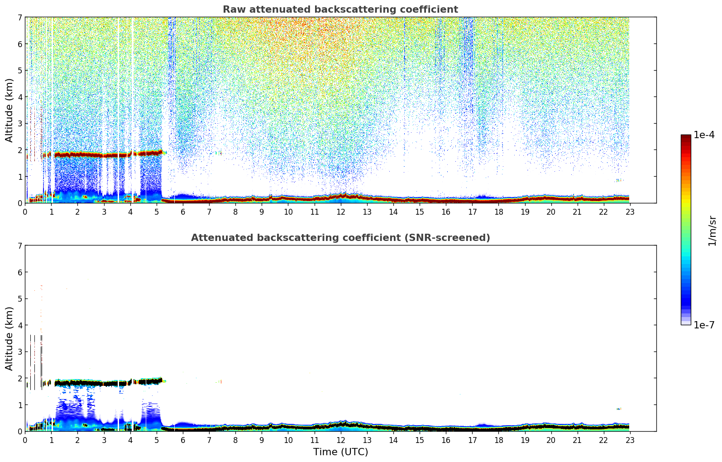
Task: Click the '1e-4' colorbar maximum label
Action: 704,135
